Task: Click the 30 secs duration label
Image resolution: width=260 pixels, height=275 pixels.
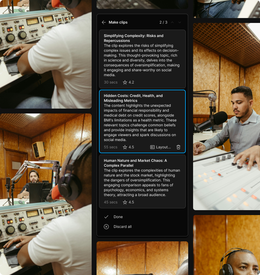Action: tap(111, 82)
